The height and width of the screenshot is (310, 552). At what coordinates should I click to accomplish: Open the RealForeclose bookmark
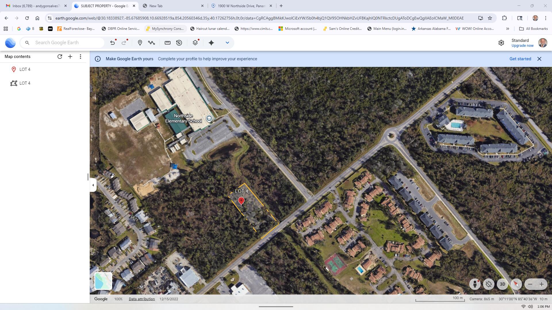pos(76,29)
